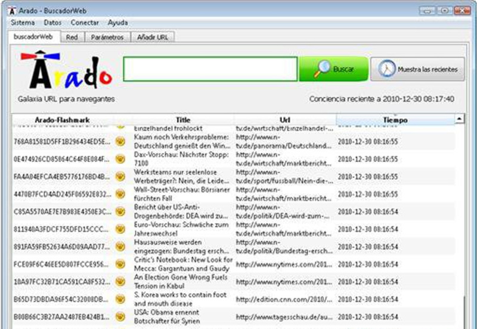Select title 'Dax-Vorschau: Nächster Stopp: 7100'
This screenshot has width=477, height=329.
coord(181,159)
